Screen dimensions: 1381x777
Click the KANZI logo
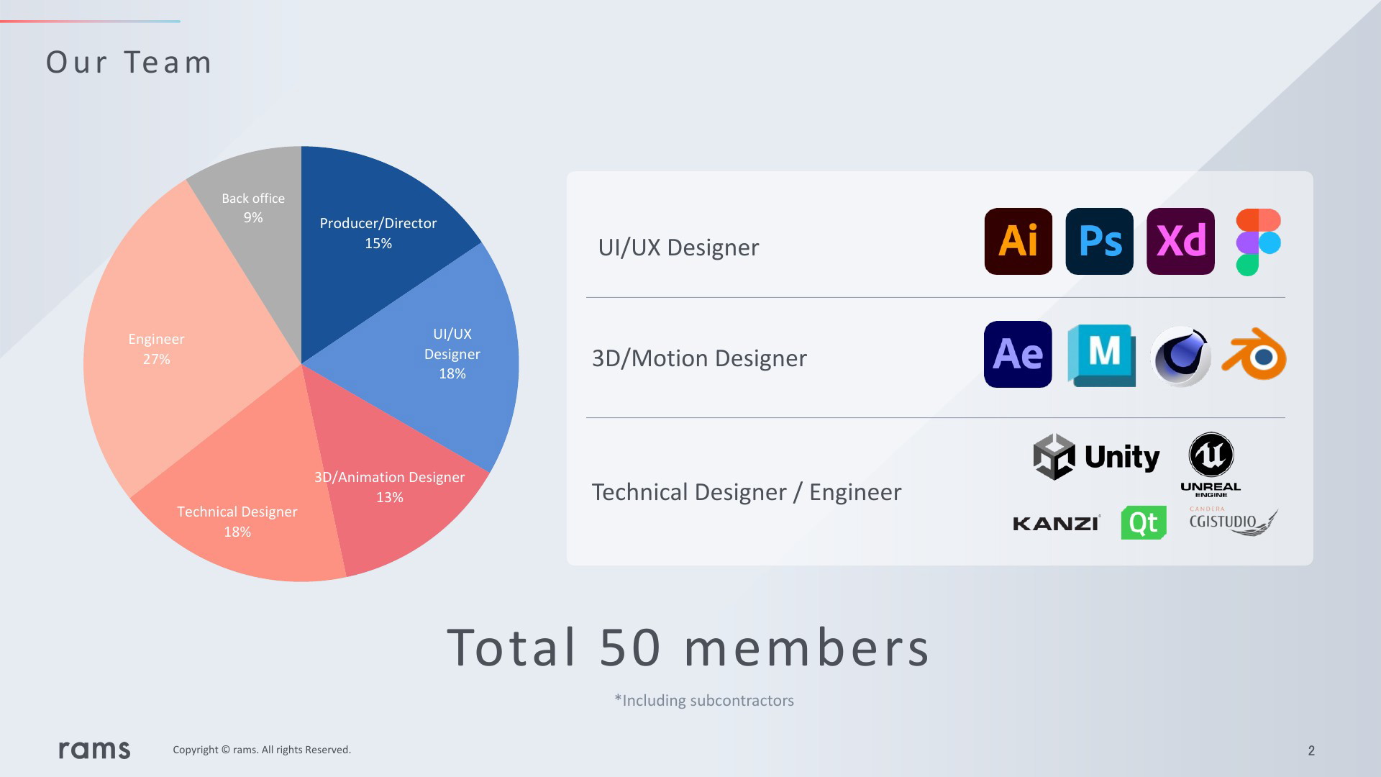(1056, 524)
